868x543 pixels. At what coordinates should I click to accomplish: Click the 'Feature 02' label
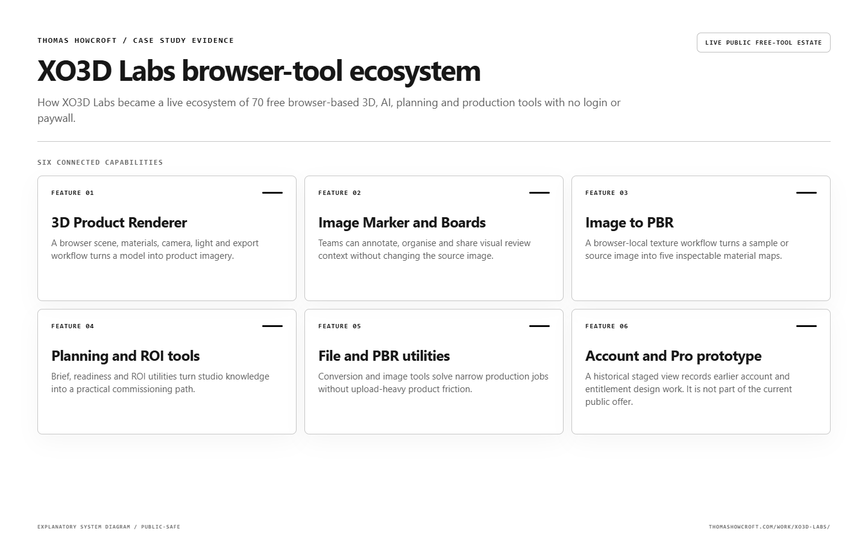pos(339,193)
